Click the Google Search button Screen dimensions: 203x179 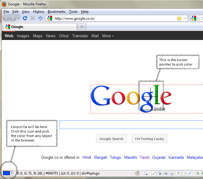111,138
